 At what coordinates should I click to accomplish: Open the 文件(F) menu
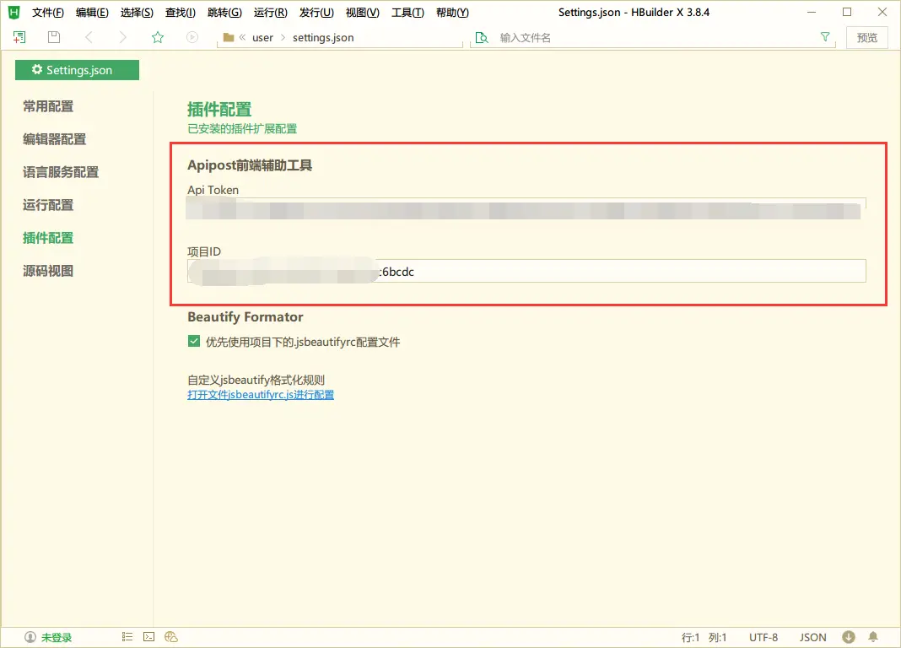(48, 13)
